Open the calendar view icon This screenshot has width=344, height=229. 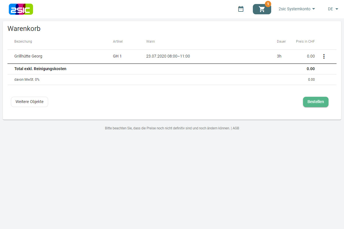(241, 9)
